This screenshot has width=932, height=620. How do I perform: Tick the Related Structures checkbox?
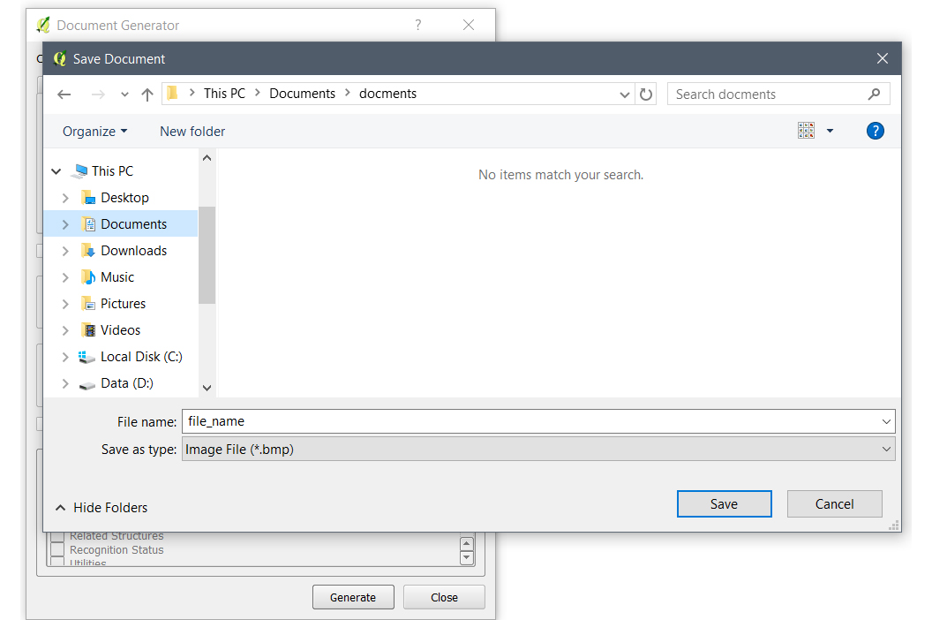pos(57,536)
